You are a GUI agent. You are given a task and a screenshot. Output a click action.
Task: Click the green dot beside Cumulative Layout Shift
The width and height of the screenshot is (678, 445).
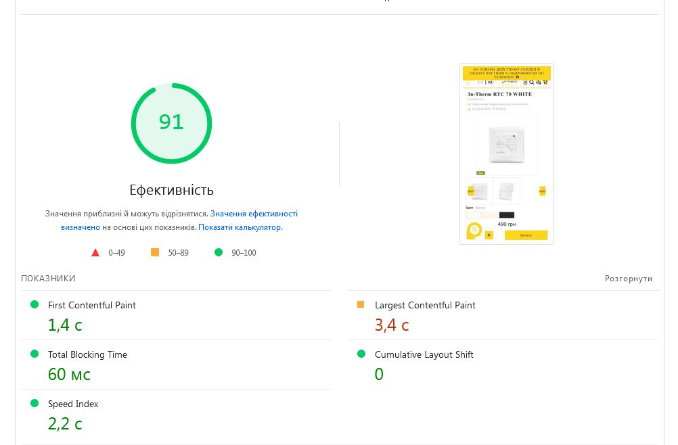coord(361,354)
